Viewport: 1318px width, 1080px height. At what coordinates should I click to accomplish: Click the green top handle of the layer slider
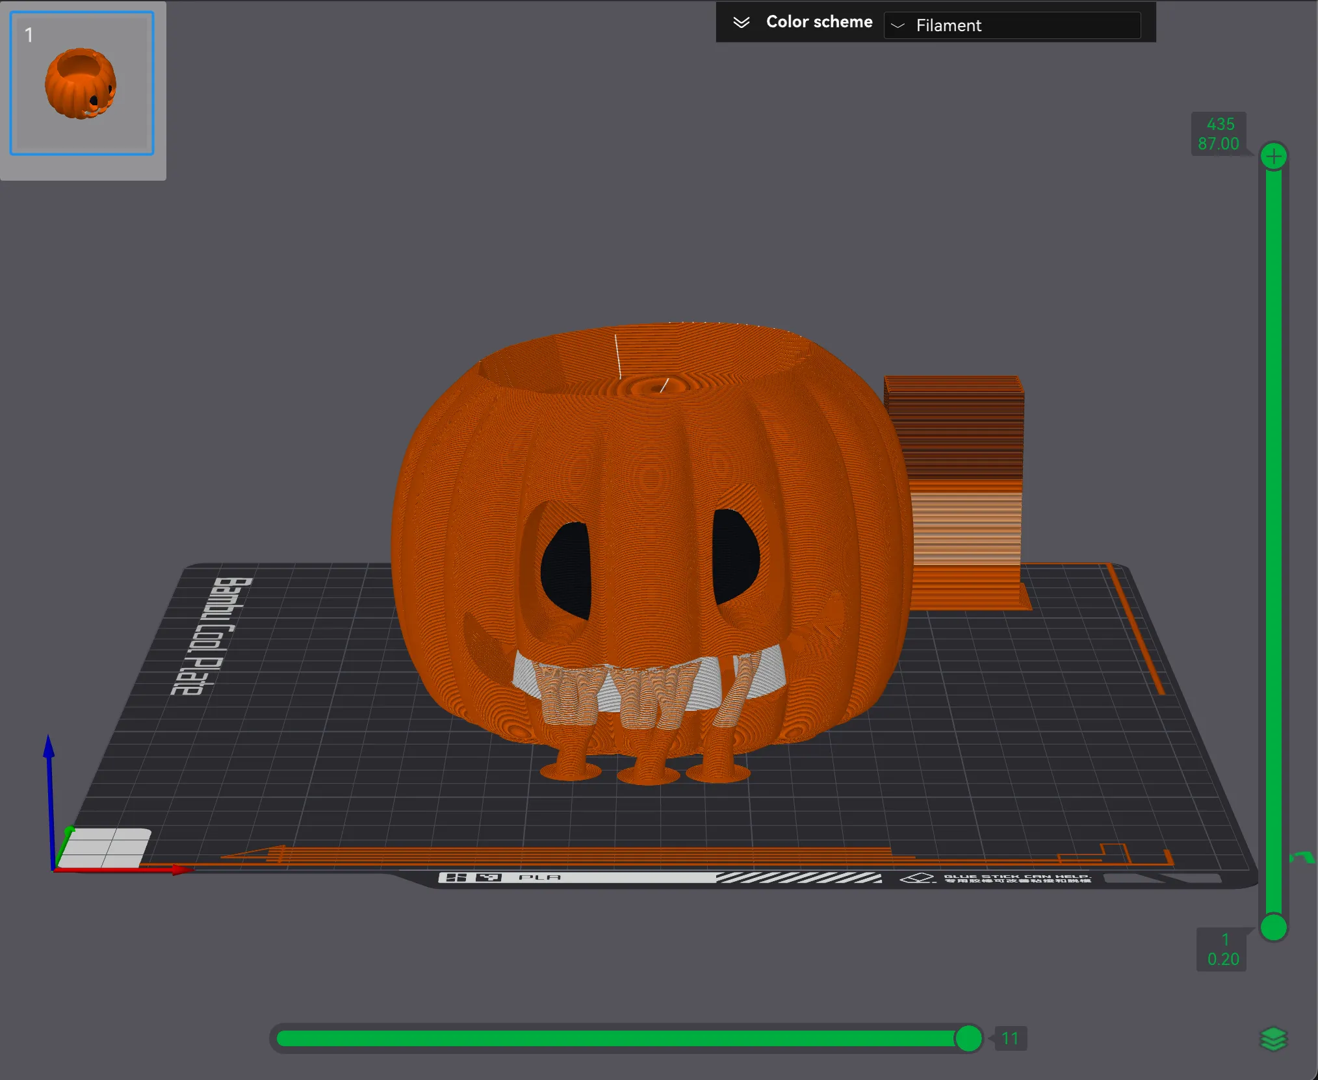click(1273, 155)
